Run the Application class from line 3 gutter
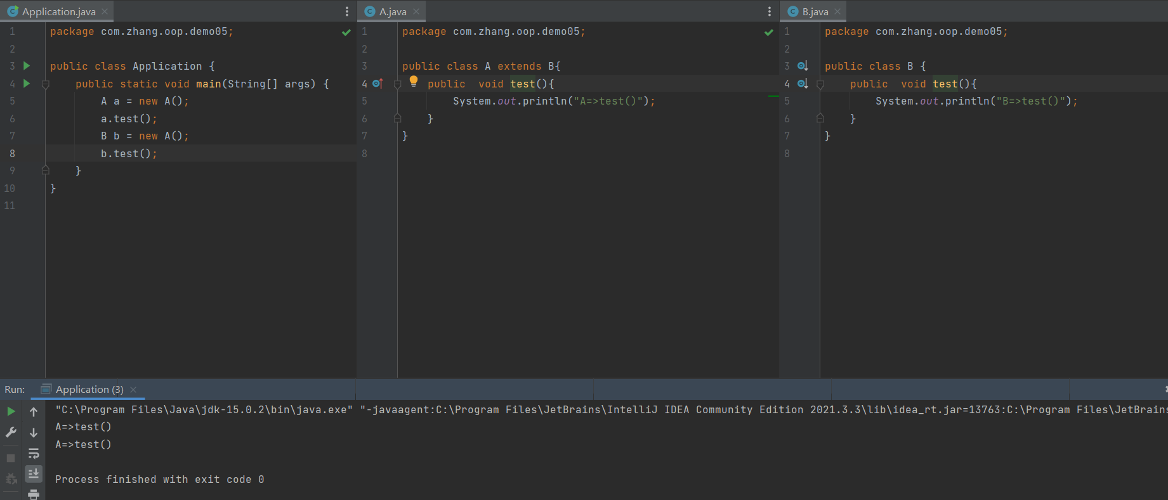Viewport: 1168px width, 500px height. point(27,66)
